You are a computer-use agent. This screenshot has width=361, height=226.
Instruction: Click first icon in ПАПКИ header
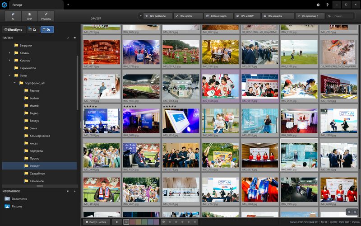pyautogui.click(x=68, y=38)
